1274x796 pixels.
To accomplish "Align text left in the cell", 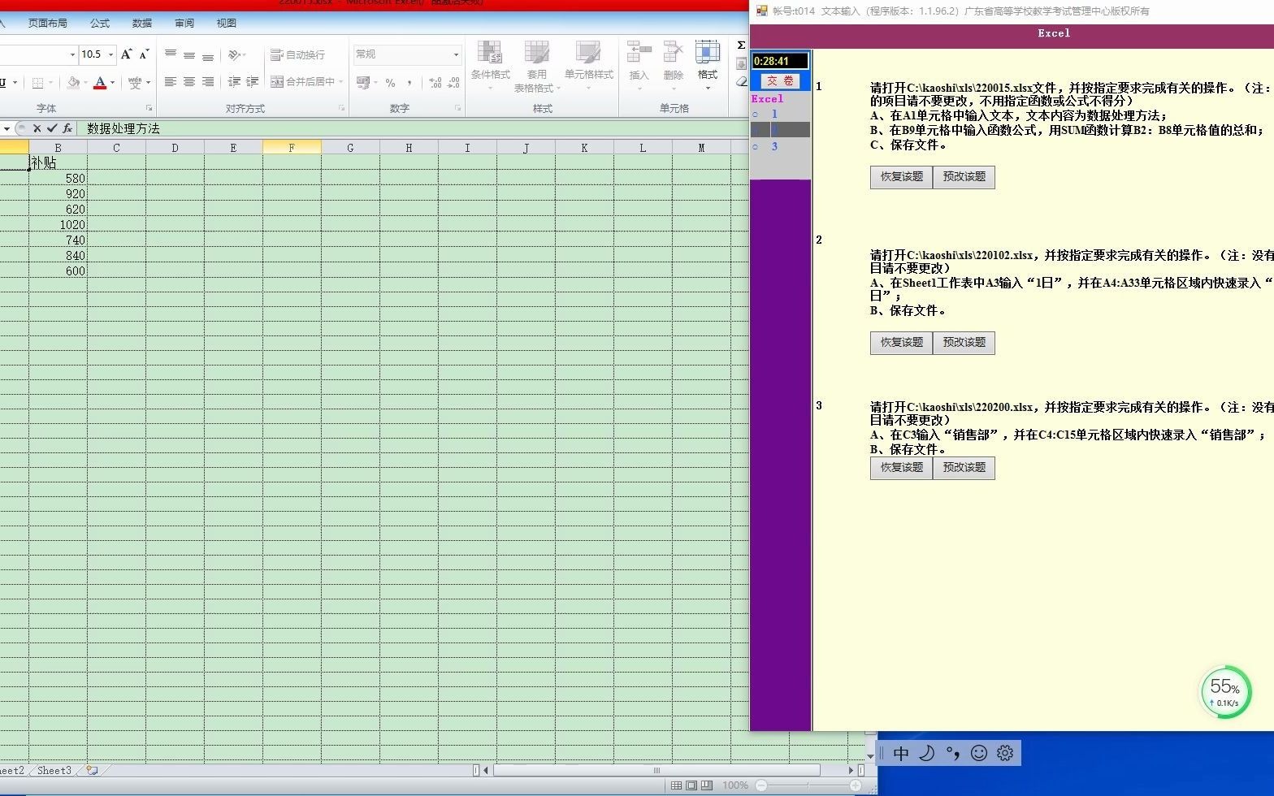I will [x=171, y=82].
